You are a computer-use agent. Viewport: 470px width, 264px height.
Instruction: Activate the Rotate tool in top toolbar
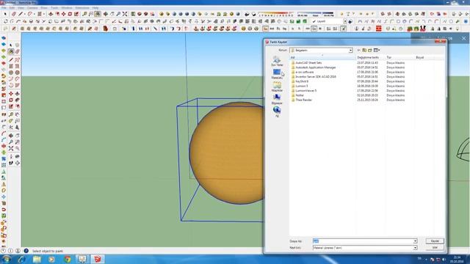[70, 14]
